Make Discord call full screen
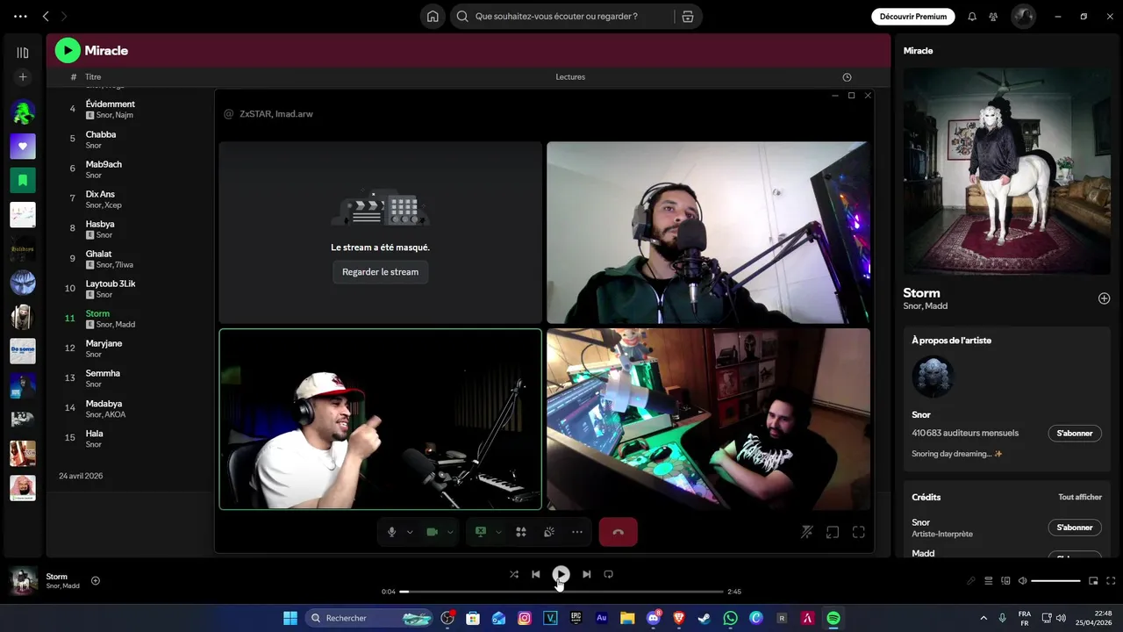This screenshot has height=632, width=1123. (x=859, y=532)
